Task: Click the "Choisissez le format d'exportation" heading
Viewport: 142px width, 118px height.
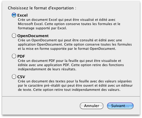Action: coord(42,8)
